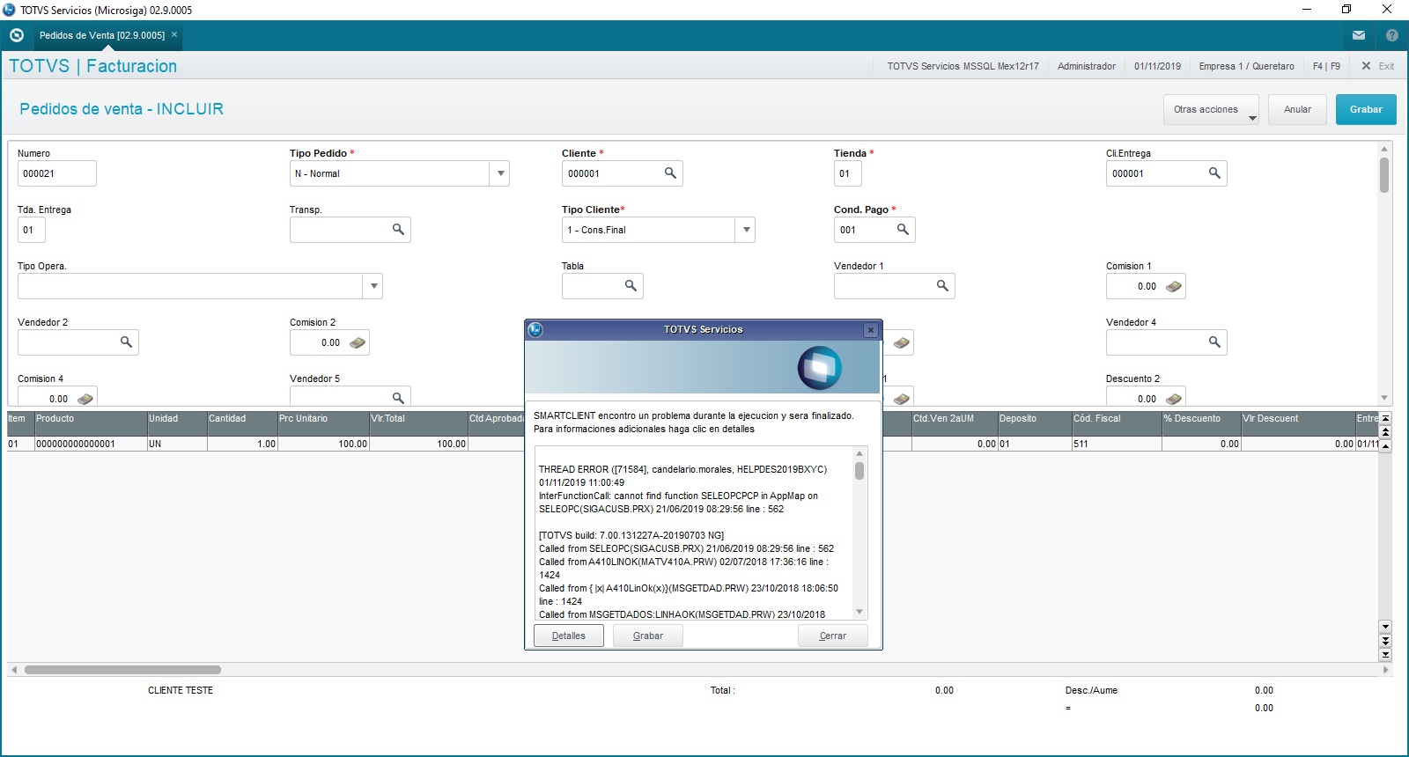Image resolution: width=1409 pixels, height=757 pixels.
Task: Open the Comision 1 calculator icon
Action: (x=1173, y=287)
